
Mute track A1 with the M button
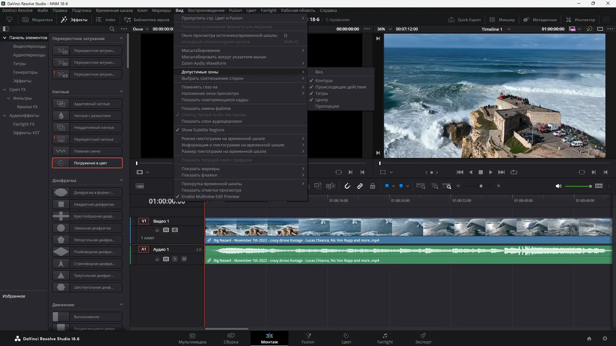pos(184,259)
